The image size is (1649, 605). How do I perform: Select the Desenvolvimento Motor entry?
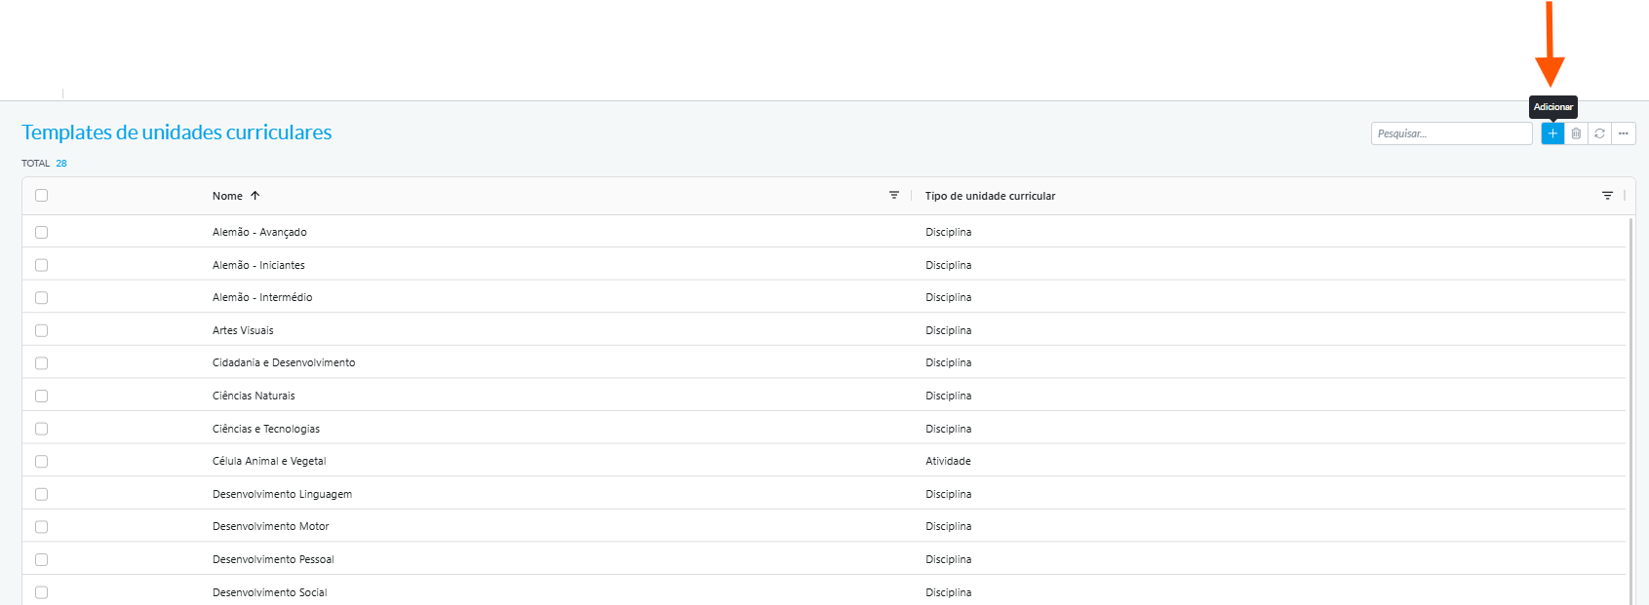coord(270,526)
